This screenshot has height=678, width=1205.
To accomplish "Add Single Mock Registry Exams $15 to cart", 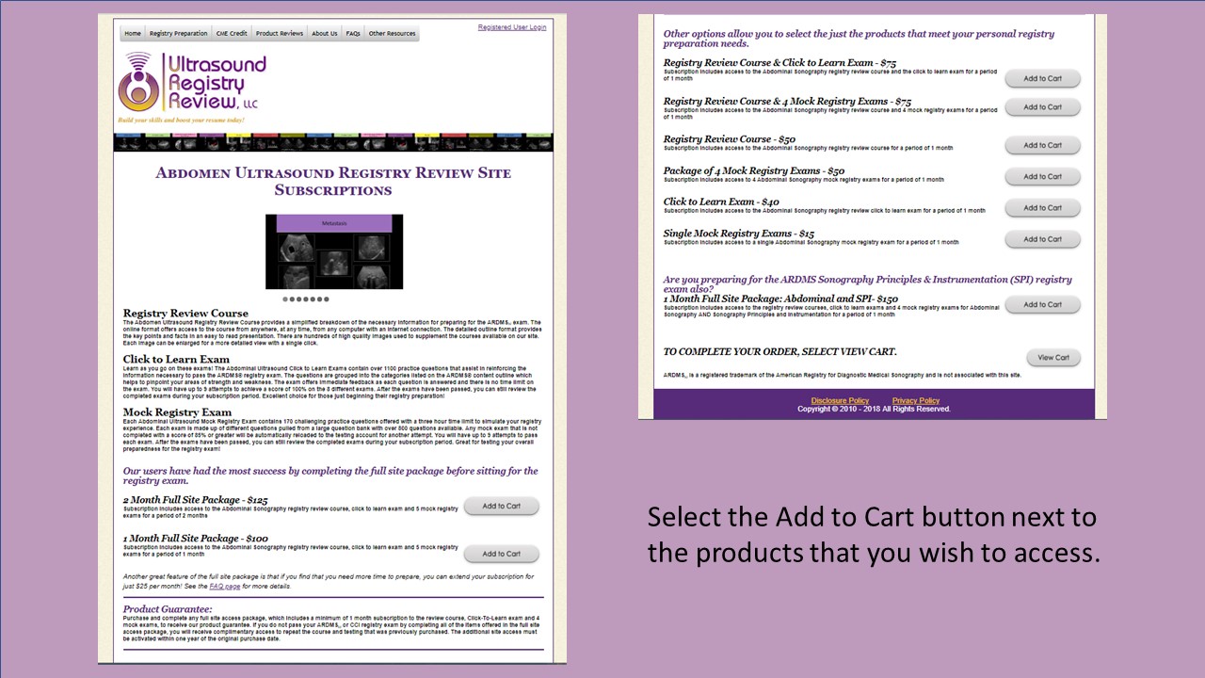I will click(x=1043, y=239).
